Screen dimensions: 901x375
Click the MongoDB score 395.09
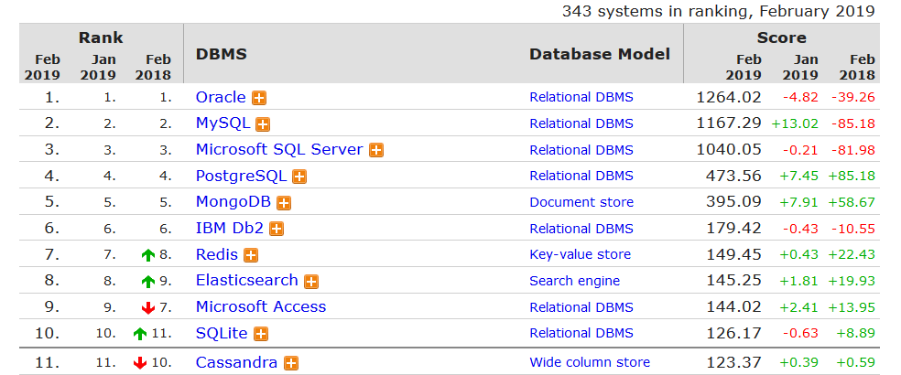(x=733, y=203)
